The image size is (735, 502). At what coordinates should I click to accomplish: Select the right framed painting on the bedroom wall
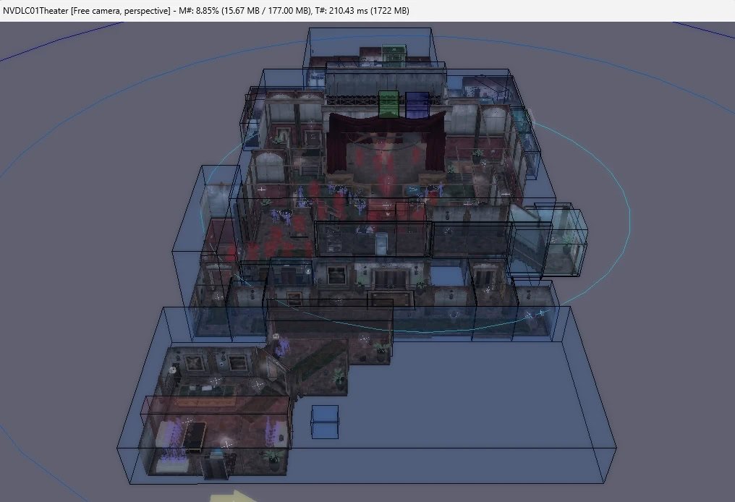coord(236,364)
